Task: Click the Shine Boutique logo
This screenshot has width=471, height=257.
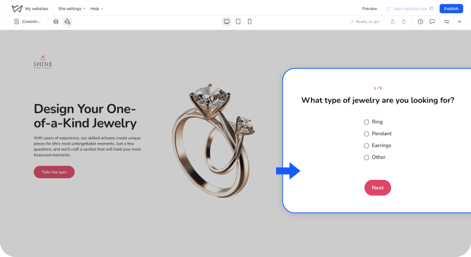Action: (42, 62)
